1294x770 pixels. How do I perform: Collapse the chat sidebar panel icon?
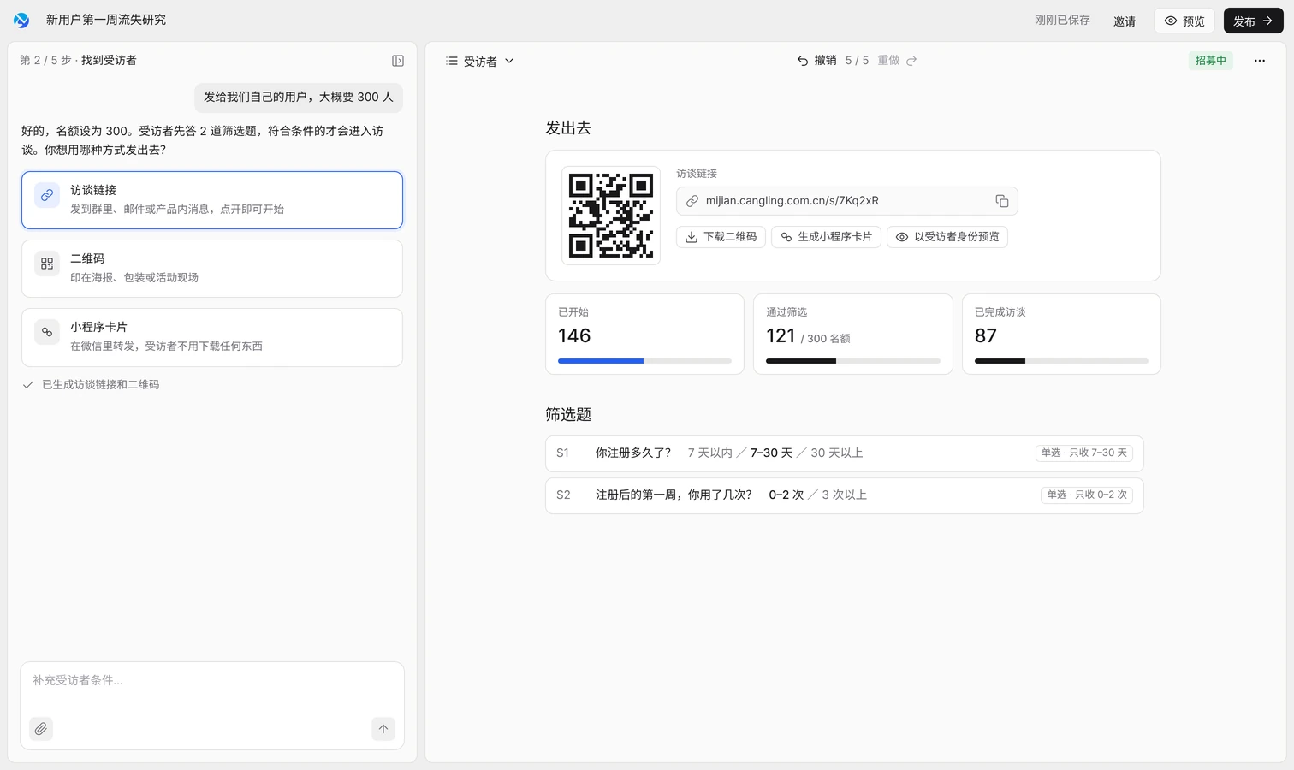398,61
